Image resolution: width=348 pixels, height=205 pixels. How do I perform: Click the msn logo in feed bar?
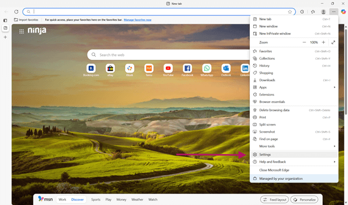(x=45, y=199)
